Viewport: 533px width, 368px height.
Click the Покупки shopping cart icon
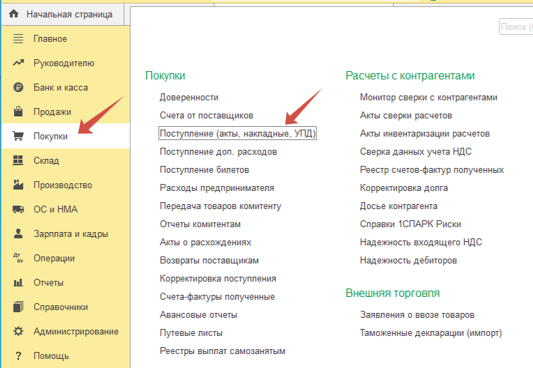point(19,137)
